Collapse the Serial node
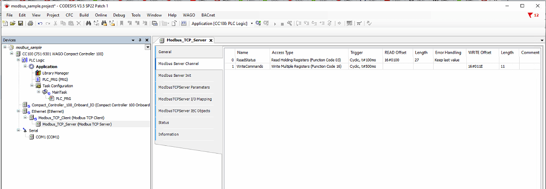The width and height of the screenshot is (546, 189). tap(18, 130)
